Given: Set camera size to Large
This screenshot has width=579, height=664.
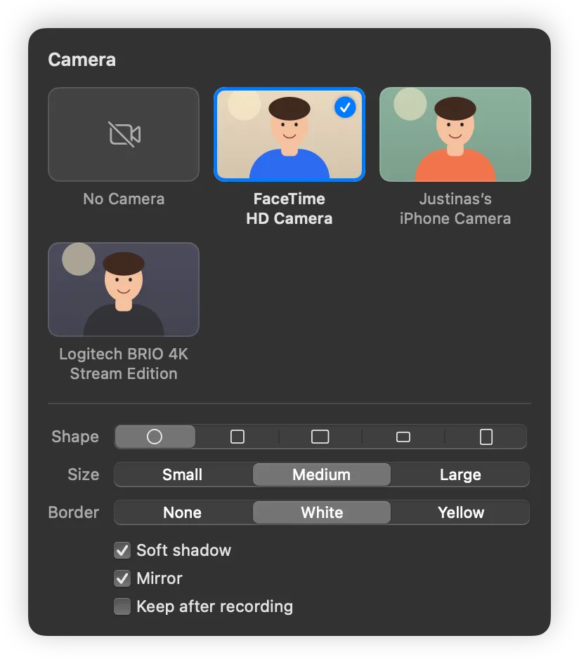Looking at the screenshot, I should (460, 474).
